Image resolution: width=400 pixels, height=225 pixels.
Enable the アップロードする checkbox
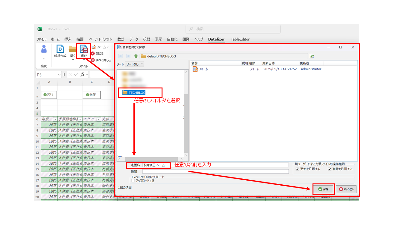[x=133, y=181]
